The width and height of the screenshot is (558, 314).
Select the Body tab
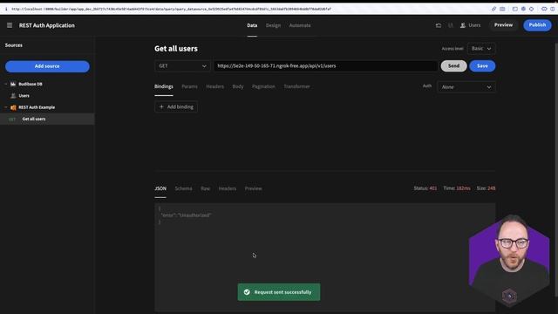coord(238,86)
